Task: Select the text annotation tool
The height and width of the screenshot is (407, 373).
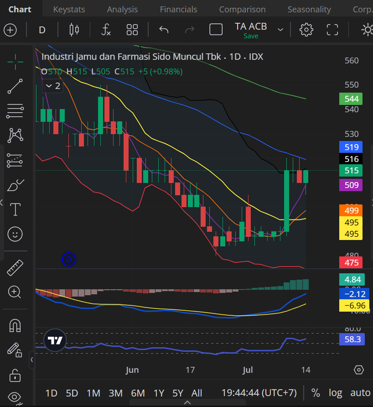Action: [16, 209]
